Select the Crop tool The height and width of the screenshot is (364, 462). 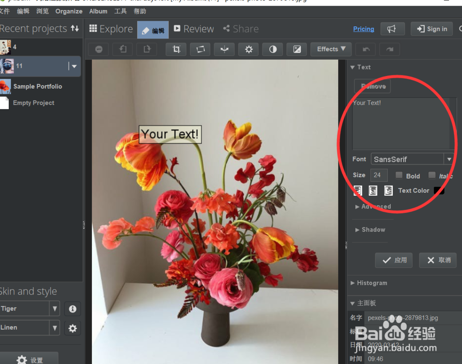[x=176, y=49]
